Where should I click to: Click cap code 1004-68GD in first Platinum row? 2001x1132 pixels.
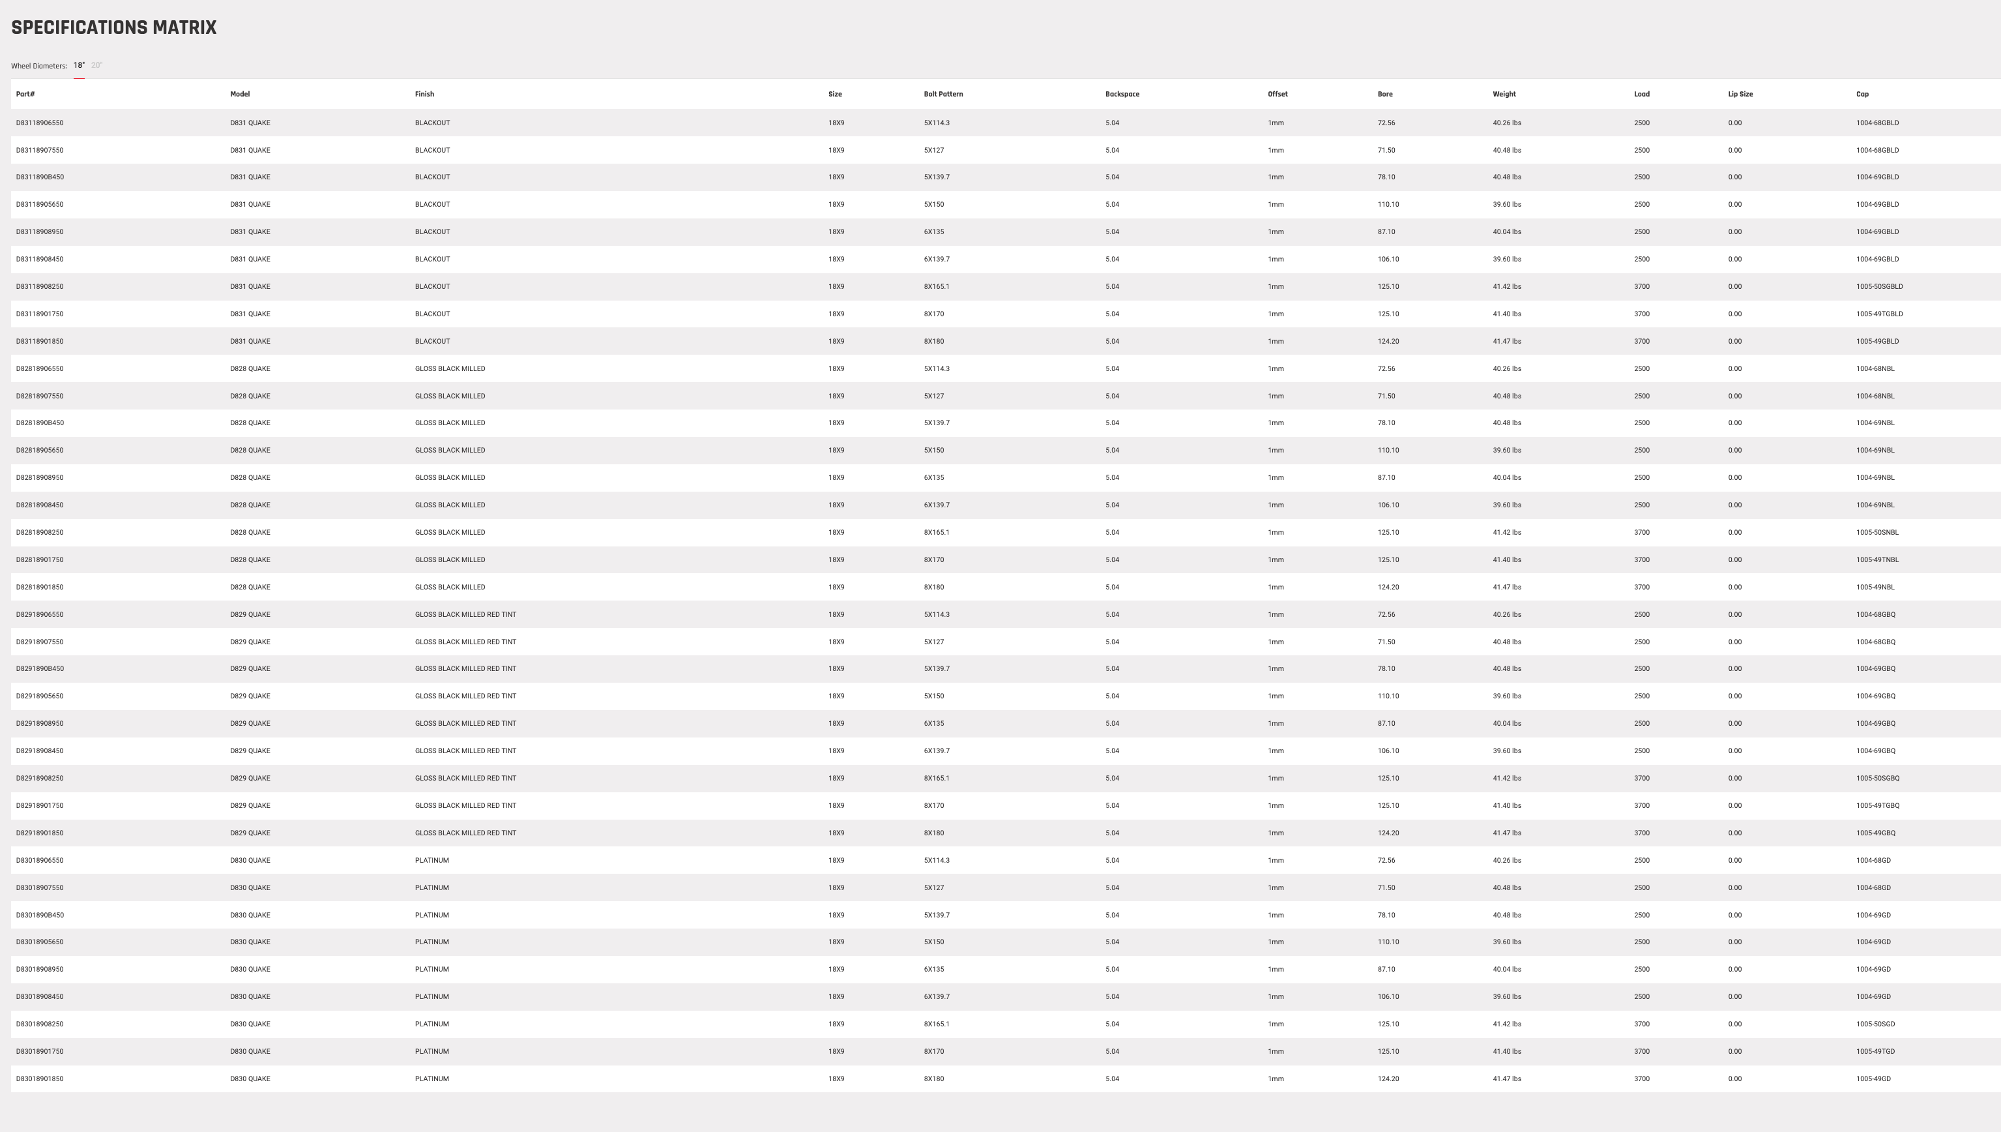pos(1873,861)
